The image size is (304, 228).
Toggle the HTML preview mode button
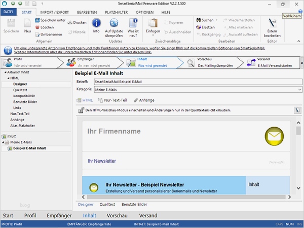(82, 110)
